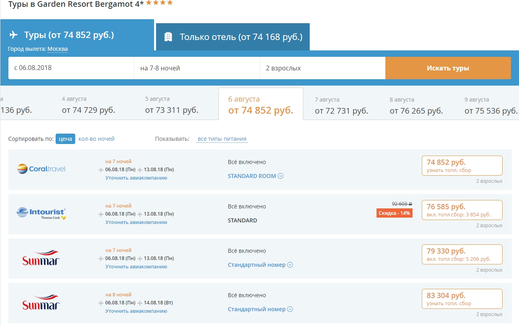Image resolution: width=519 pixels, height=326 pixels.
Task: Open the на 7-8 ночей duration selector
Action: 197,68
